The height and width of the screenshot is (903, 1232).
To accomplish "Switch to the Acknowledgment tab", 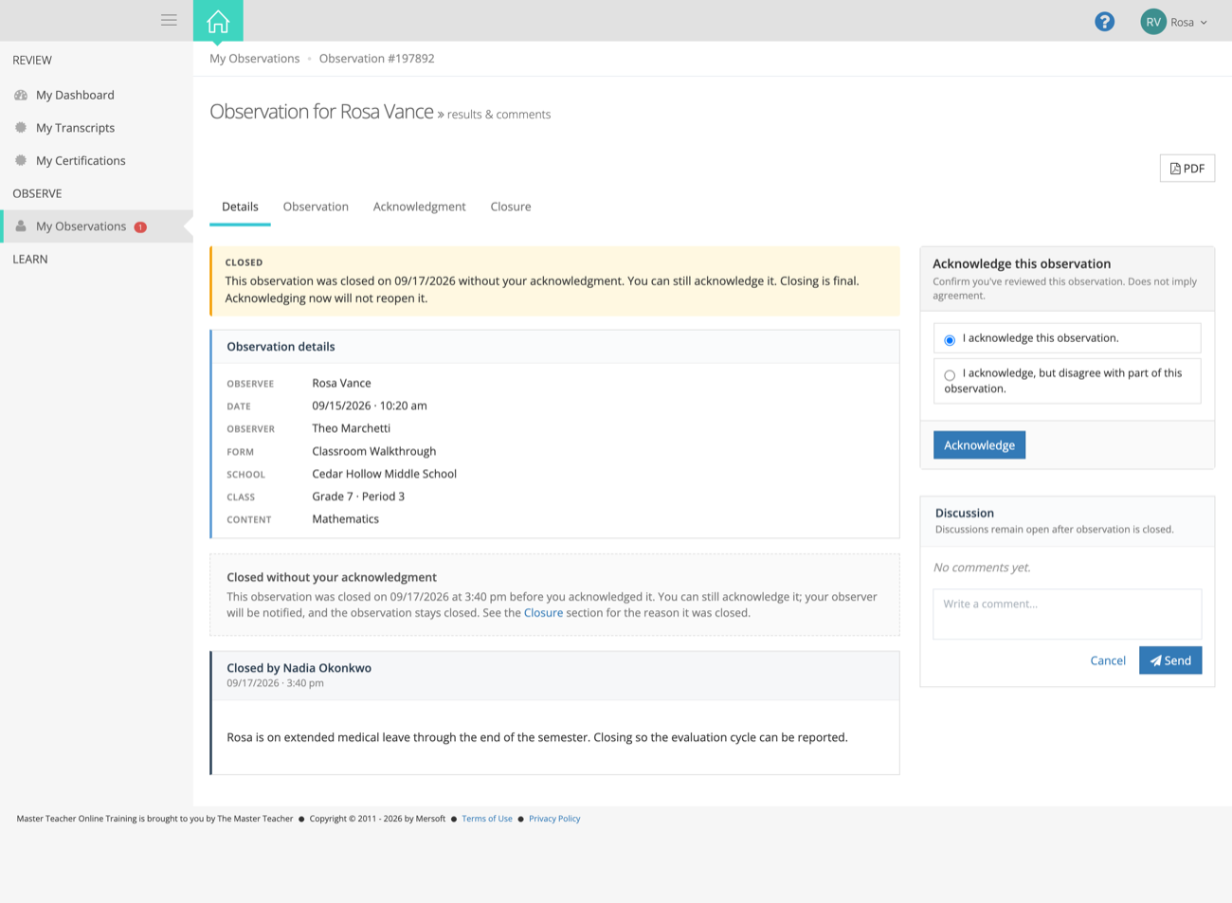I will pyautogui.click(x=419, y=207).
